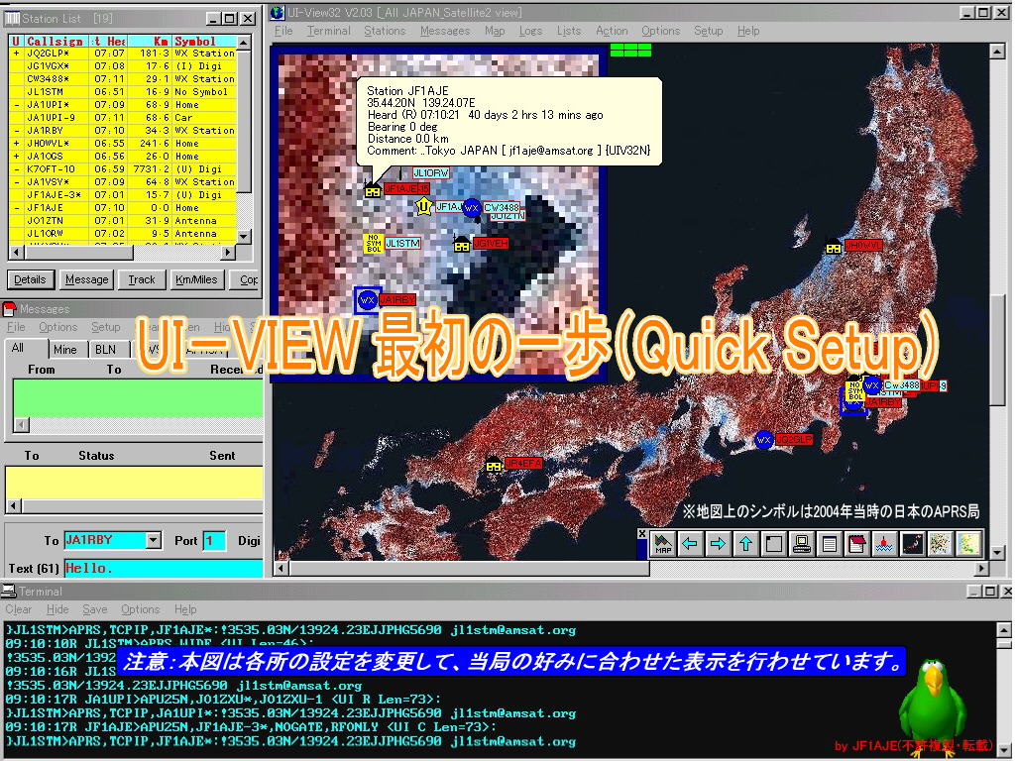Click the cyan up arrow toolbar button
This screenshot has height=761, width=1015.
745,544
